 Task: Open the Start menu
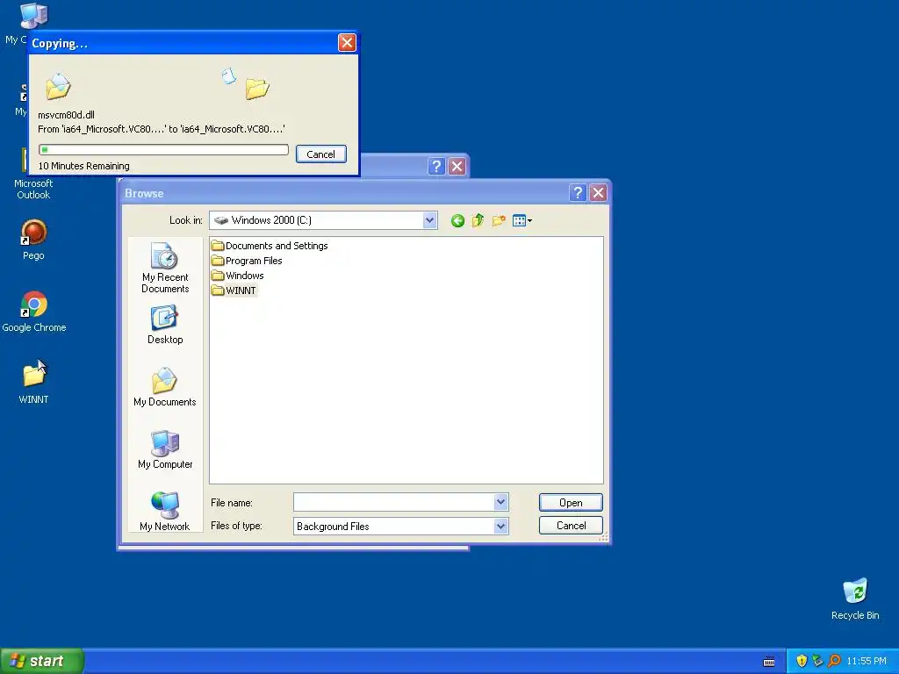(42, 661)
